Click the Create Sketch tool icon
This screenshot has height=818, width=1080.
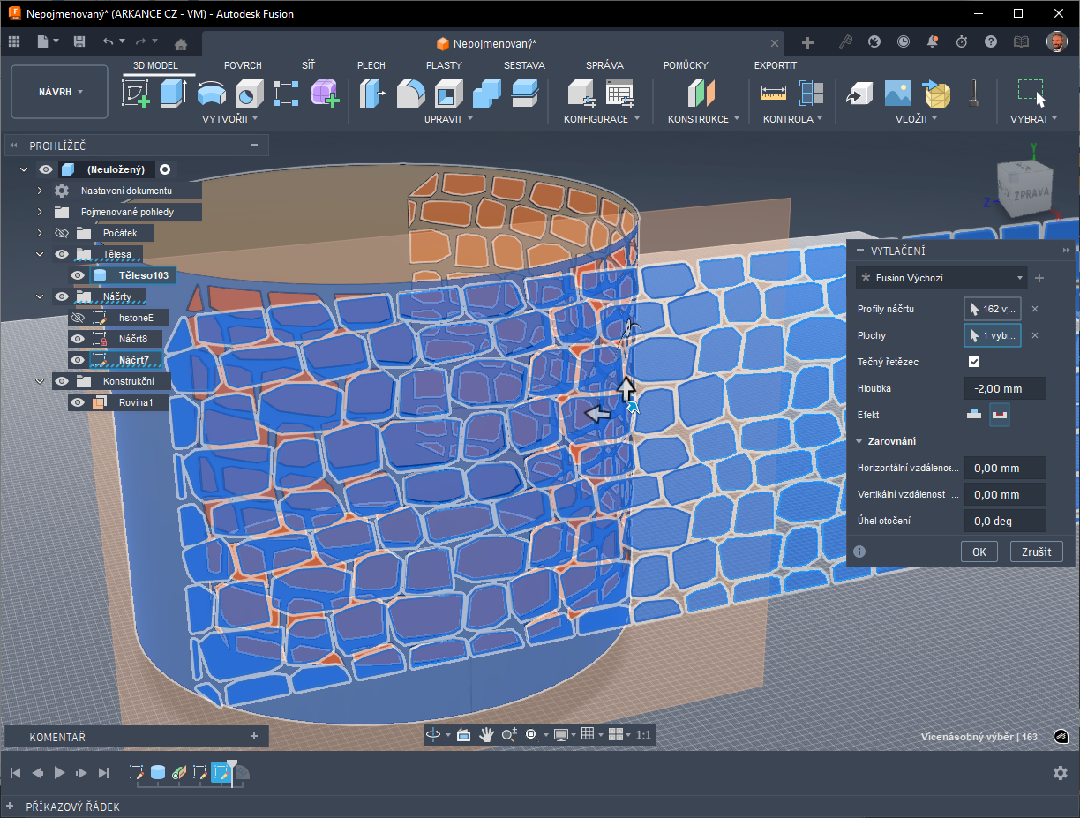(x=135, y=93)
